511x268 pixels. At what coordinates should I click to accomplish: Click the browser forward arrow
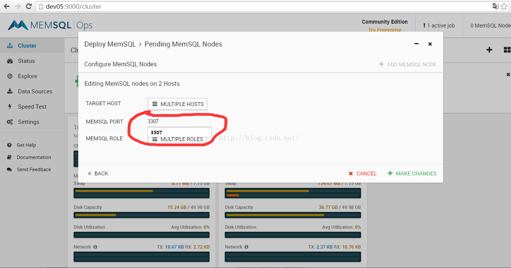18,6
